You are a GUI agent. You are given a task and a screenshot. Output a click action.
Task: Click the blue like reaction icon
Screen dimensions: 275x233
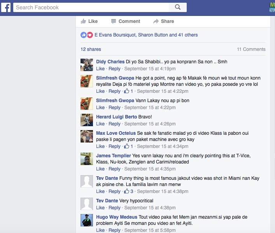point(84,35)
